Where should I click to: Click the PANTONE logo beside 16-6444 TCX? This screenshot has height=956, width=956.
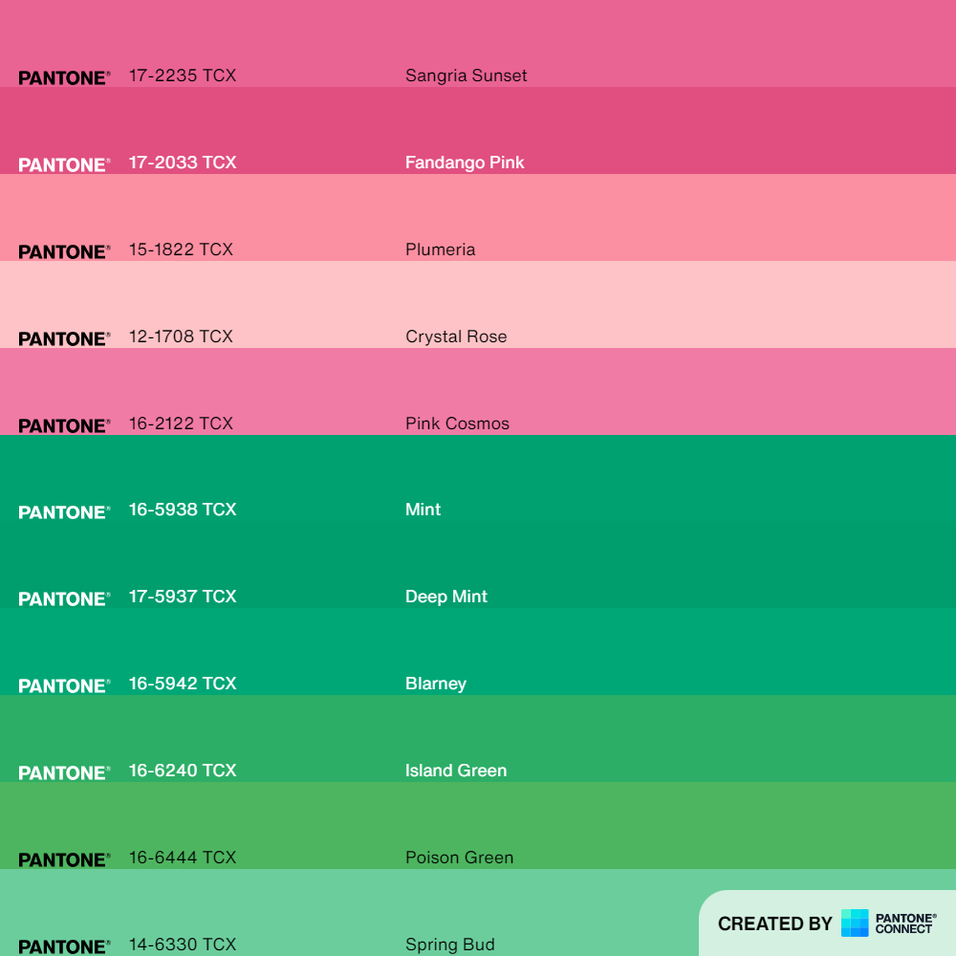coord(64,860)
